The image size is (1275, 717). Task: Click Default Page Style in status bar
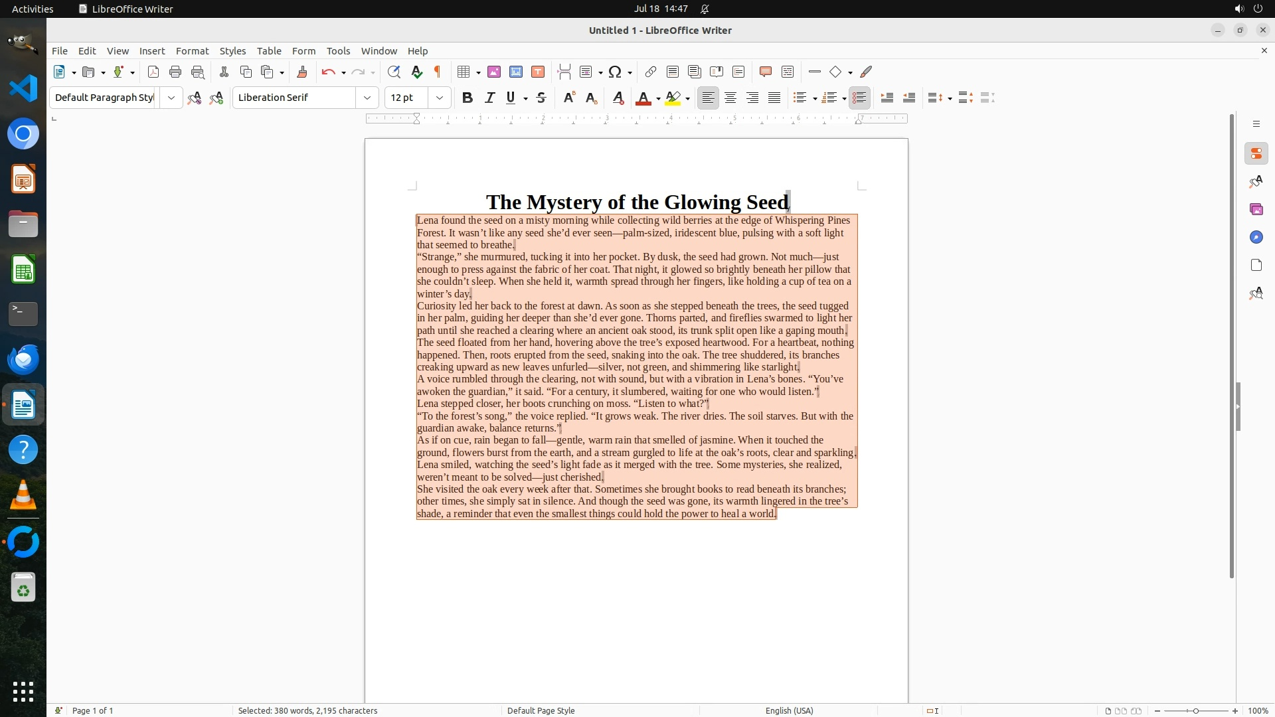541,710
